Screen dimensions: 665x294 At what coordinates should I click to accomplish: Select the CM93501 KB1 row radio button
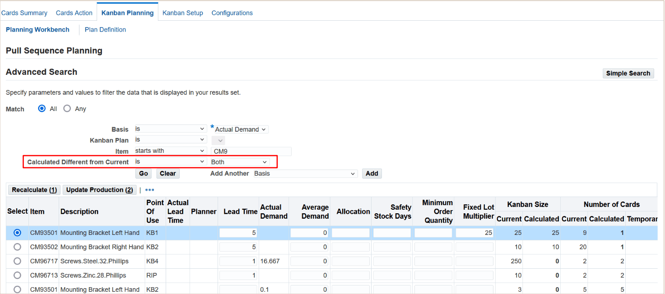tap(17, 233)
